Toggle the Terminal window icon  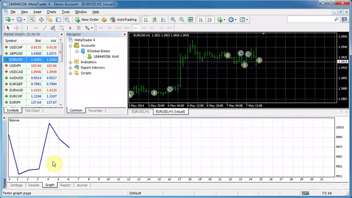click(x=58, y=20)
